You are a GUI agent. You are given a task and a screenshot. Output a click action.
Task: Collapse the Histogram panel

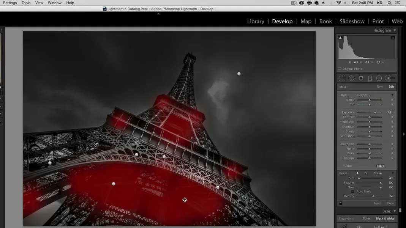(x=395, y=30)
